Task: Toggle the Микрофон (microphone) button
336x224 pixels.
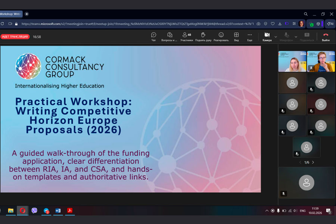Action: tap(286, 37)
